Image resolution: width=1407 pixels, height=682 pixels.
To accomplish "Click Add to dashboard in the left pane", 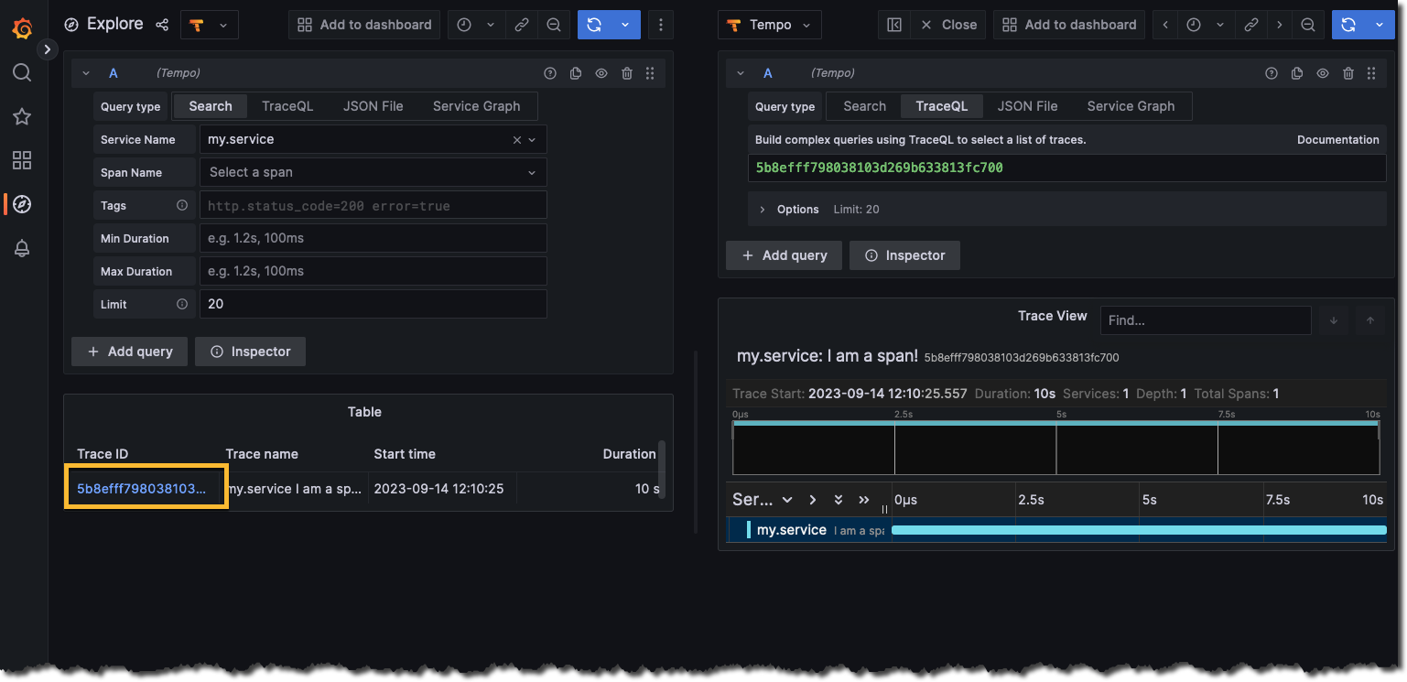I will 364,25.
